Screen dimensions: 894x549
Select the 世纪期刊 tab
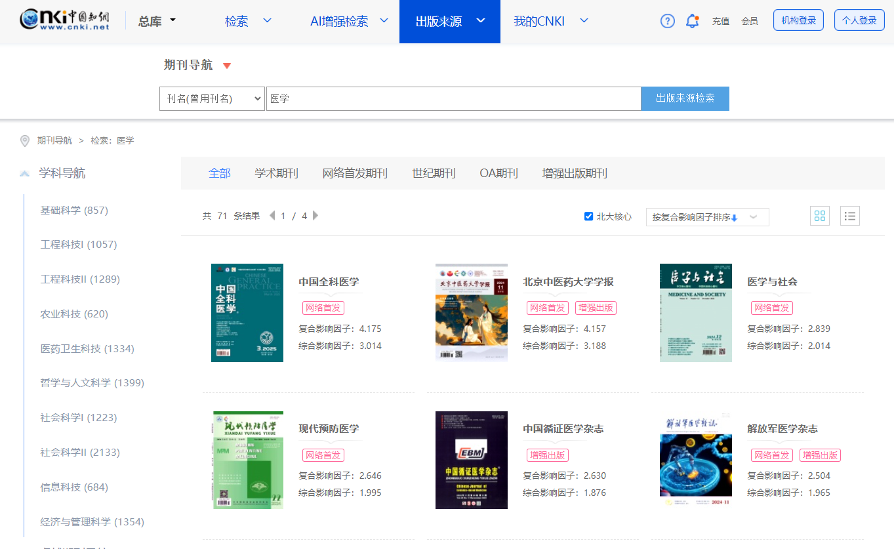434,173
